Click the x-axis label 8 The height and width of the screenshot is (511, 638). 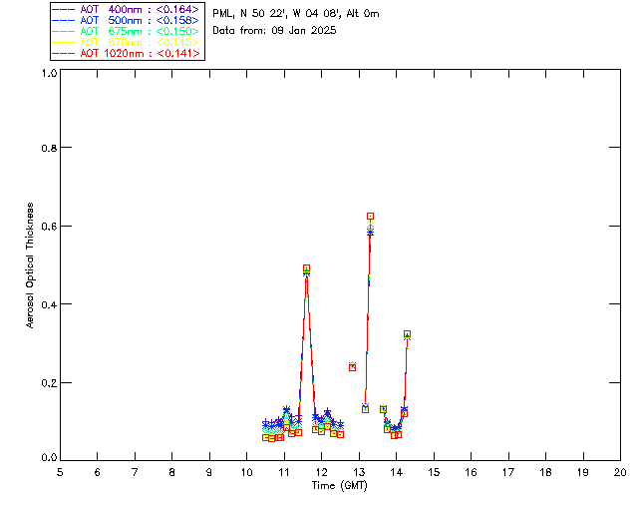pyautogui.click(x=172, y=472)
